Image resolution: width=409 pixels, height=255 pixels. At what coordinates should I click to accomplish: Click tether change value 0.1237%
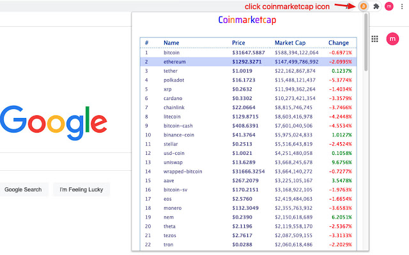[x=342, y=71]
